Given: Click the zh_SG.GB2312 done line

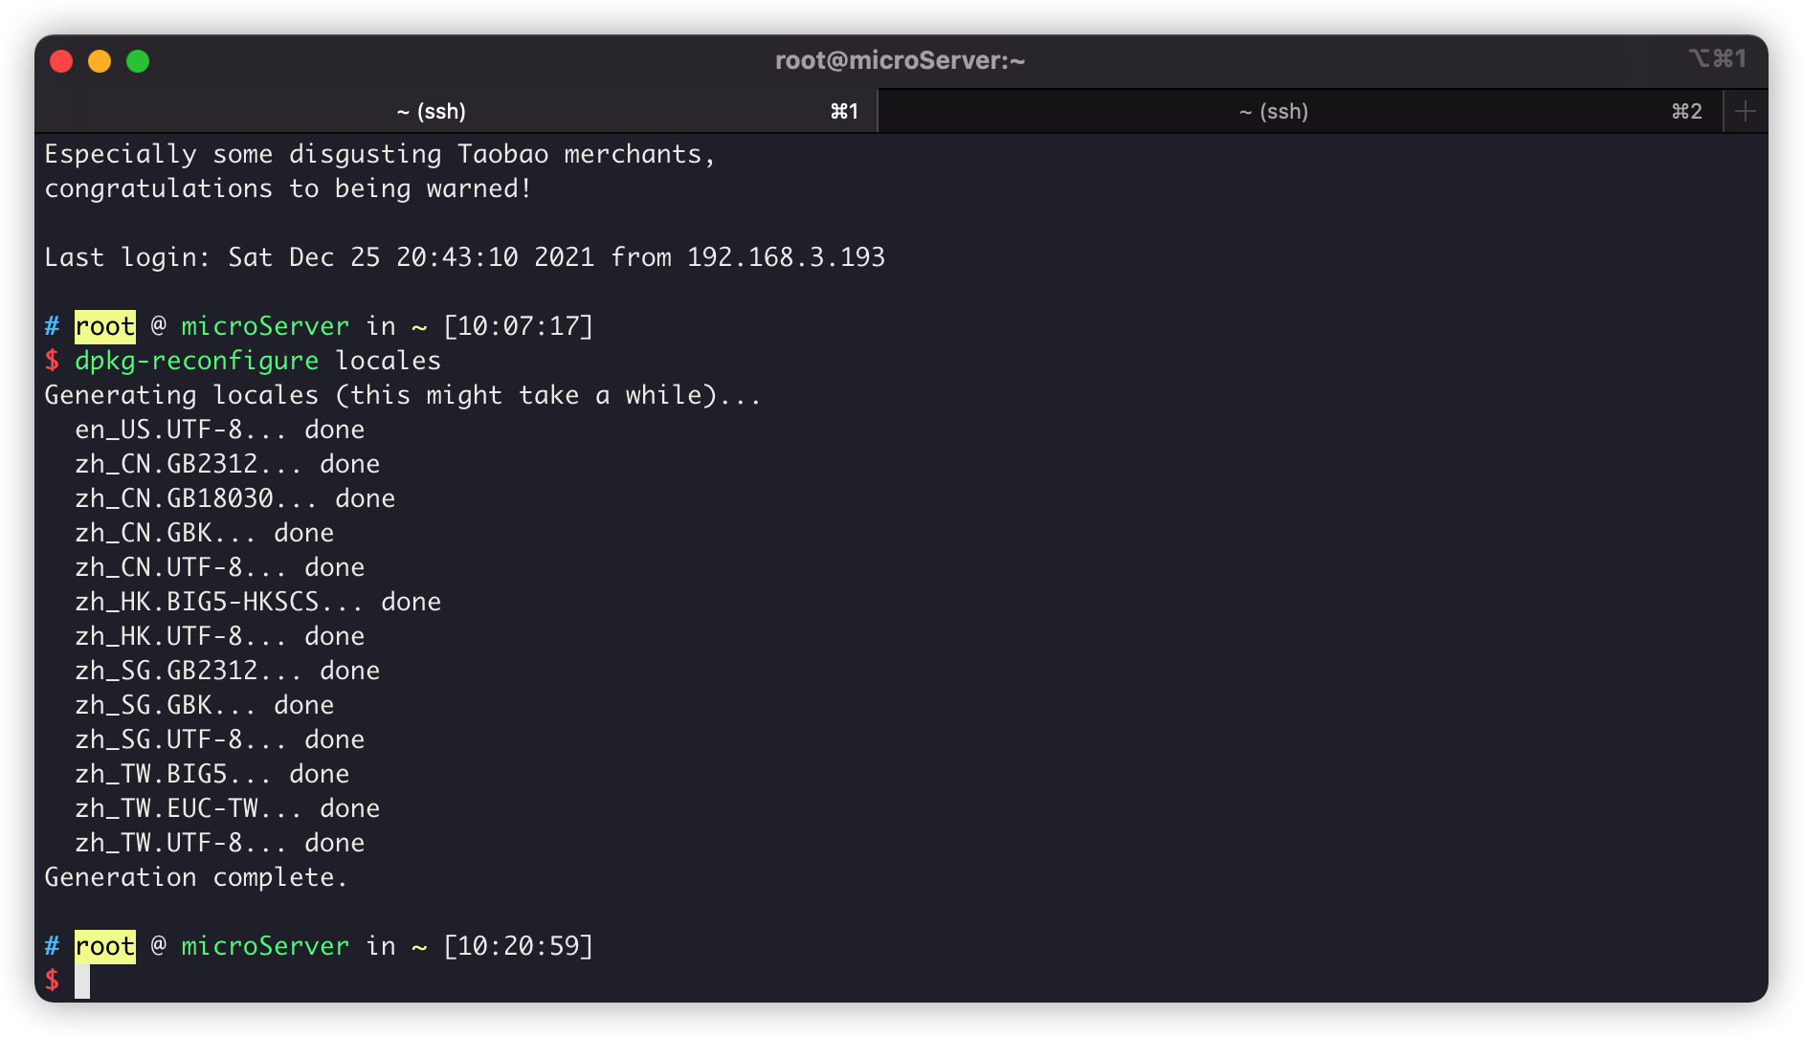Looking at the screenshot, I should [x=227, y=671].
